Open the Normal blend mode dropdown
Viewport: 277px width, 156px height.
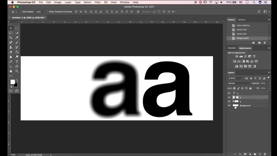click(239, 83)
